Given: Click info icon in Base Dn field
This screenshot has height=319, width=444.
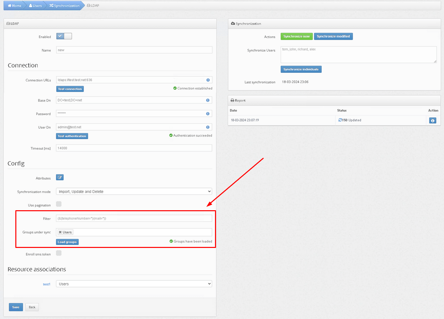Looking at the screenshot, I should tap(208, 100).
